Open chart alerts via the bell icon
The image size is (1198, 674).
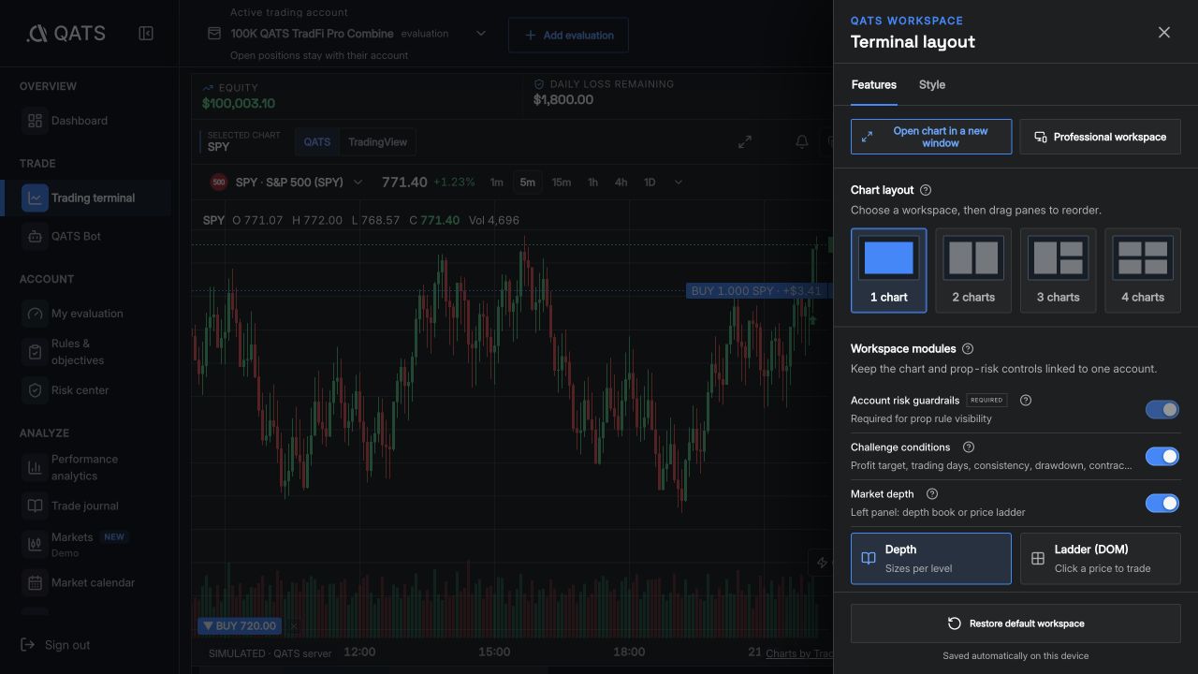(802, 141)
